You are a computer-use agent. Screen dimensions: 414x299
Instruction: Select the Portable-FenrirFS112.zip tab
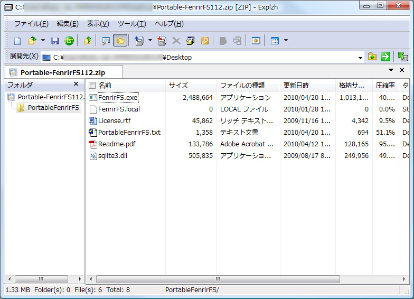pyautogui.click(x=63, y=72)
